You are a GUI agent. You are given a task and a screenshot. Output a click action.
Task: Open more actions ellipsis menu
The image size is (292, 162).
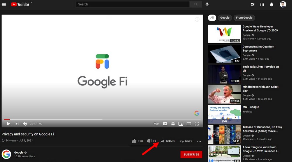pyautogui.click(x=199, y=141)
